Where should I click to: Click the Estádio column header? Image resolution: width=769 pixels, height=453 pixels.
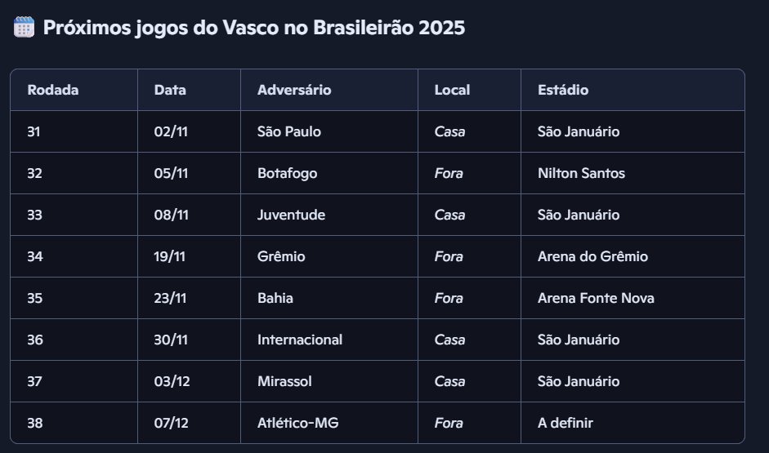(563, 90)
